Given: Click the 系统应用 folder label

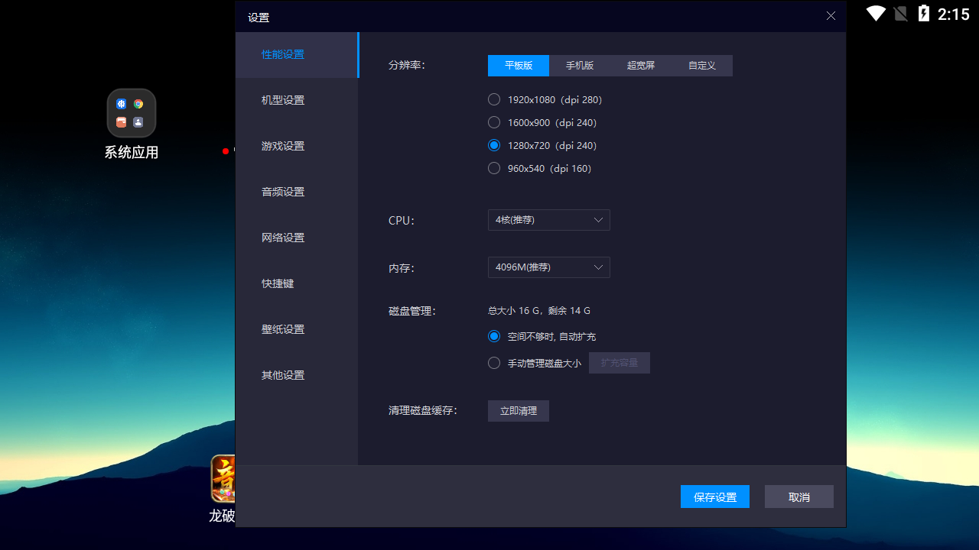Looking at the screenshot, I should [132, 152].
